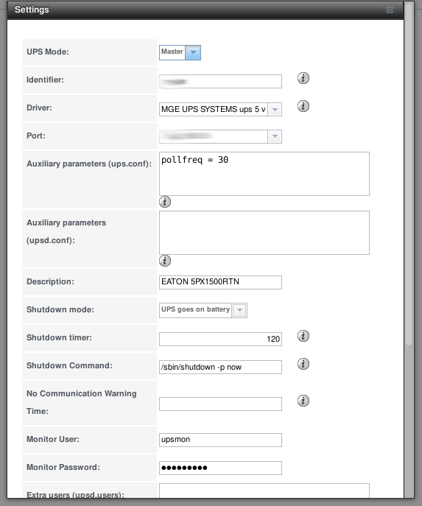Click the 'Auxiliary parameters (ups.conf):' label
Image resolution: width=422 pixels, height=506 pixels.
(89, 164)
